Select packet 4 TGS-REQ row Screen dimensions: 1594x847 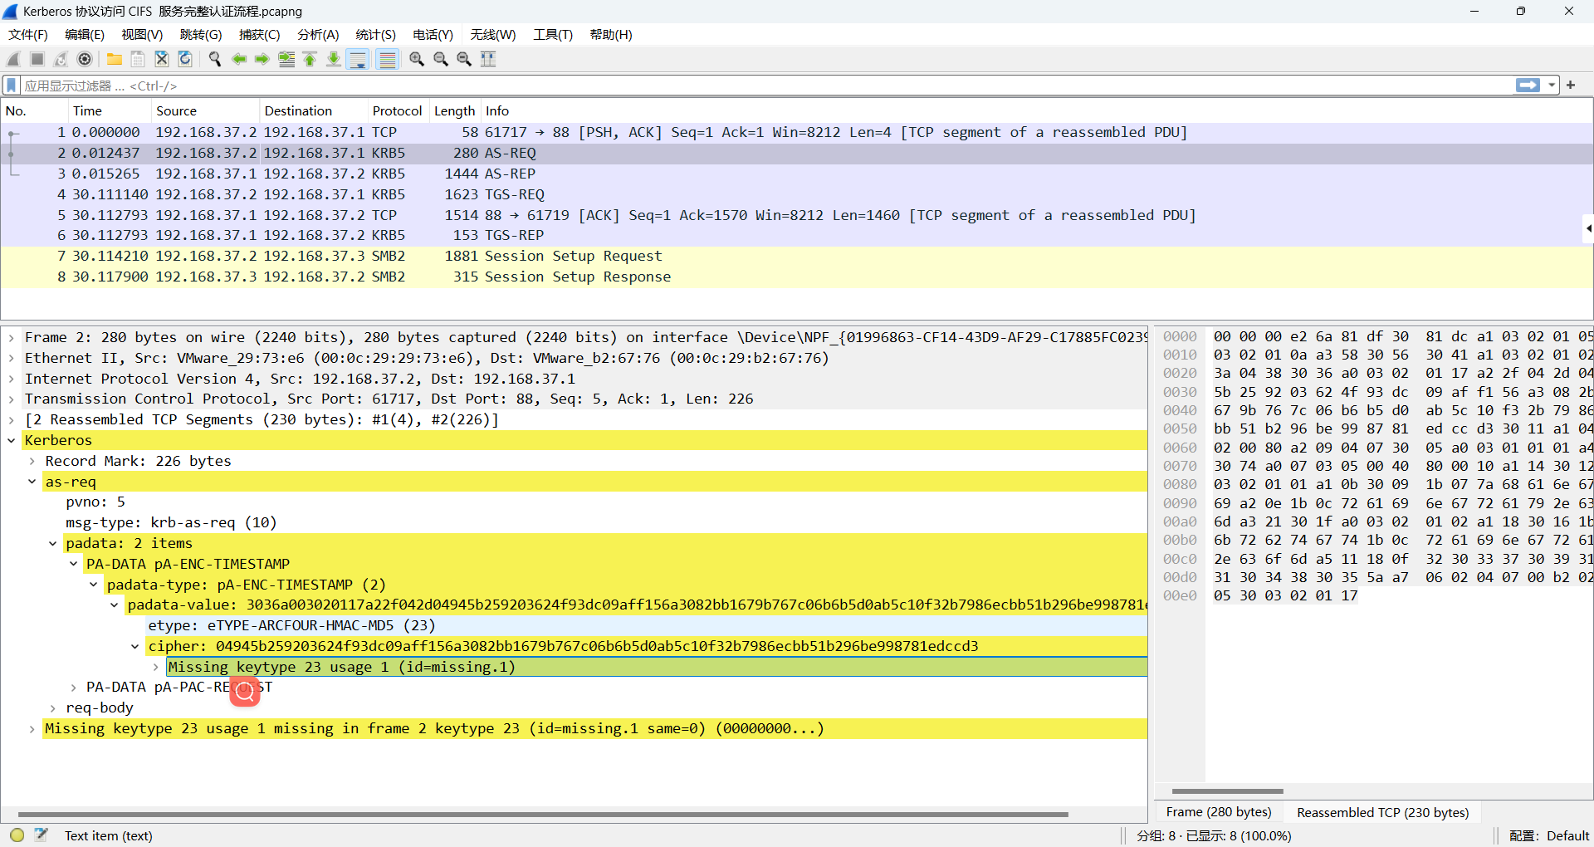pyautogui.click(x=797, y=194)
